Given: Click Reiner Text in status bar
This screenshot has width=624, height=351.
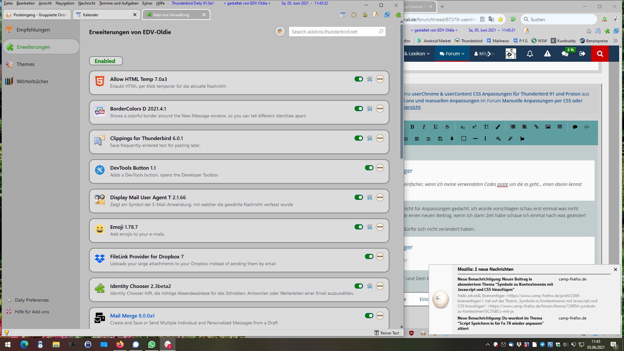Looking at the screenshot, I should [387, 333].
